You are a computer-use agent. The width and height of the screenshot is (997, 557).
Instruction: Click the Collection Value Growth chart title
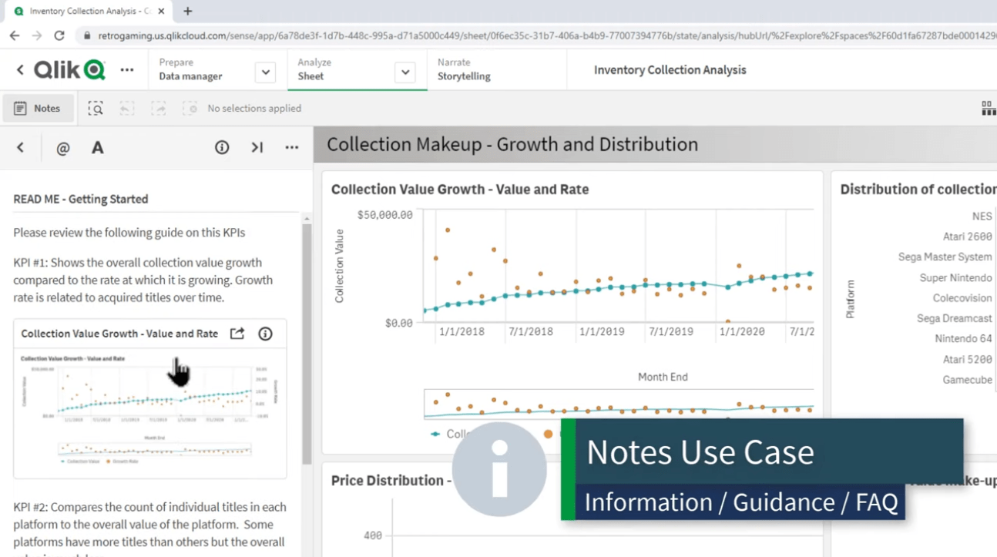coord(460,190)
